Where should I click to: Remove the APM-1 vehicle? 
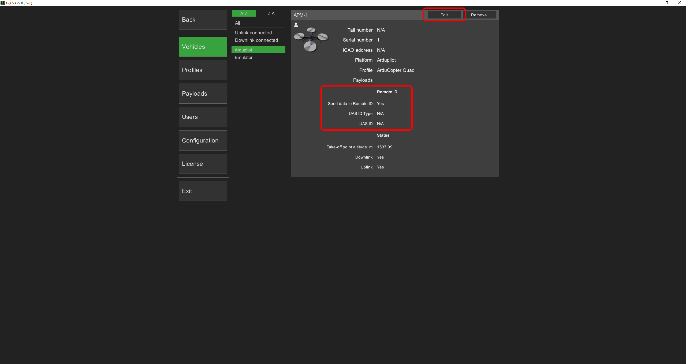coord(479,15)
